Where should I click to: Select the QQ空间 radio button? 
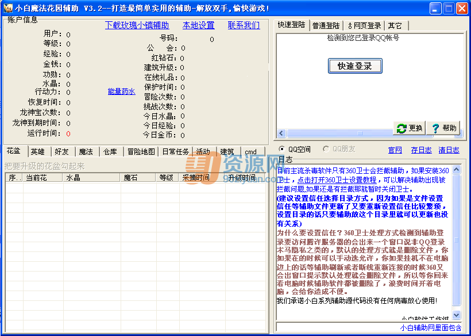282,149
